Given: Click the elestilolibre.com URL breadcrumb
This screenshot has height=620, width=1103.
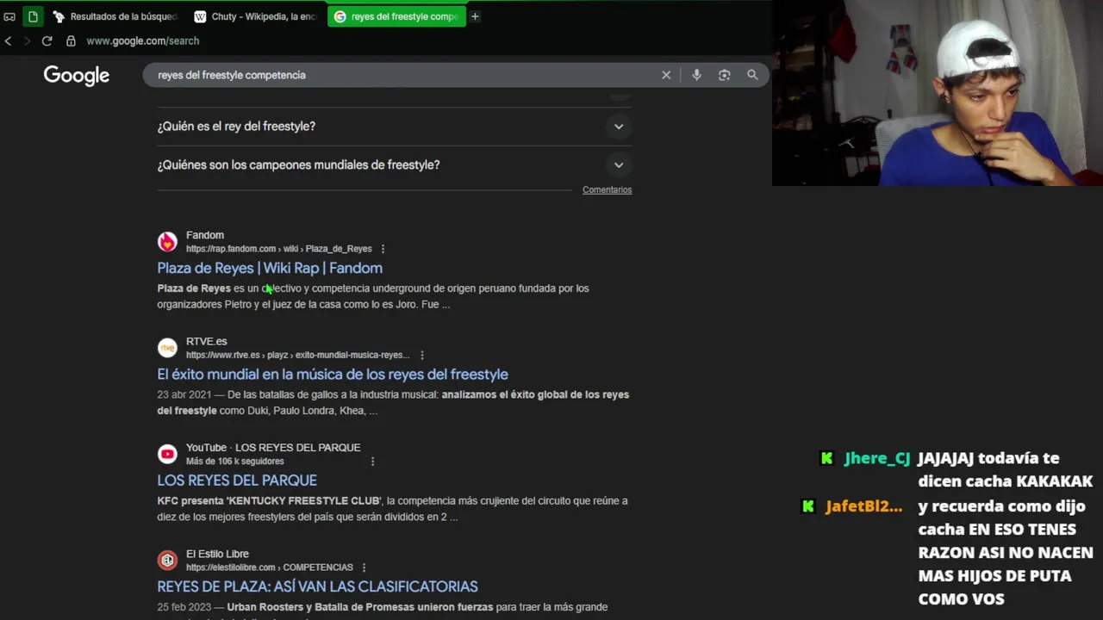Looking at the screenshot, I should coord(270,567).
